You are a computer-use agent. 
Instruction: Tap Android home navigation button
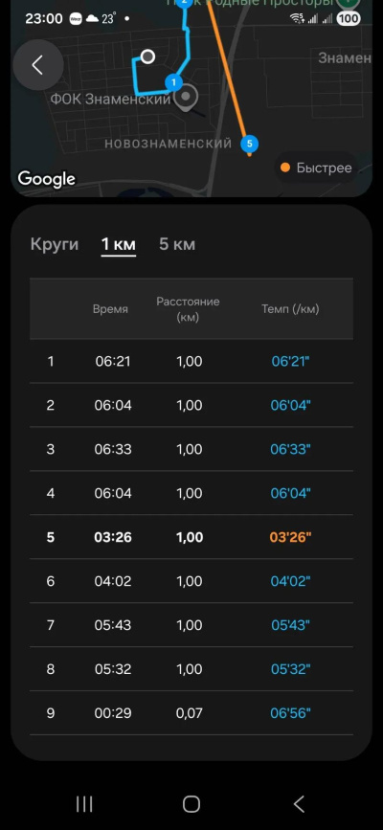[191, 804]
